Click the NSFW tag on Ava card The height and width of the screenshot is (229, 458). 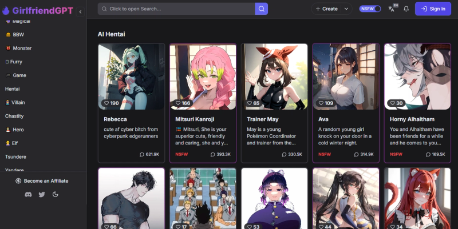pyautogui.click(x=325, y=154)
